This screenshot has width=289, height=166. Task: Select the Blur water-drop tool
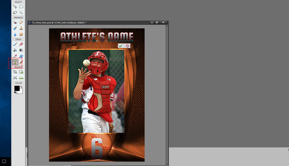coord(15,35)
